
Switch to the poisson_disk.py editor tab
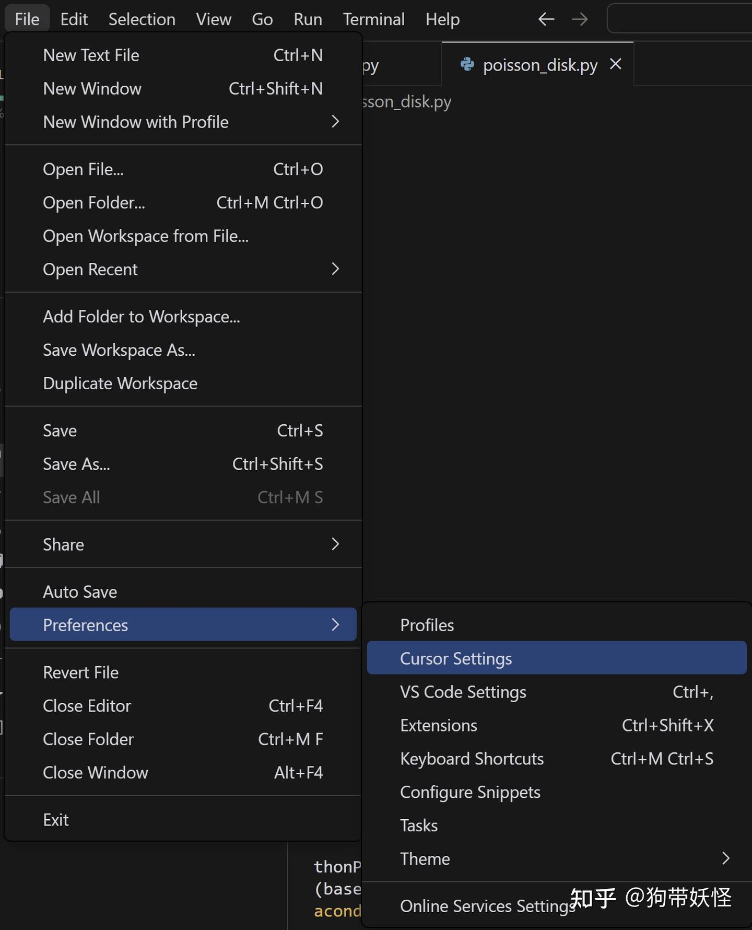[x=539, y=65]
